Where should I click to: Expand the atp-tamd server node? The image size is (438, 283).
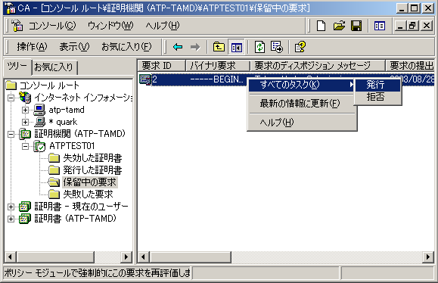point(25,110)
